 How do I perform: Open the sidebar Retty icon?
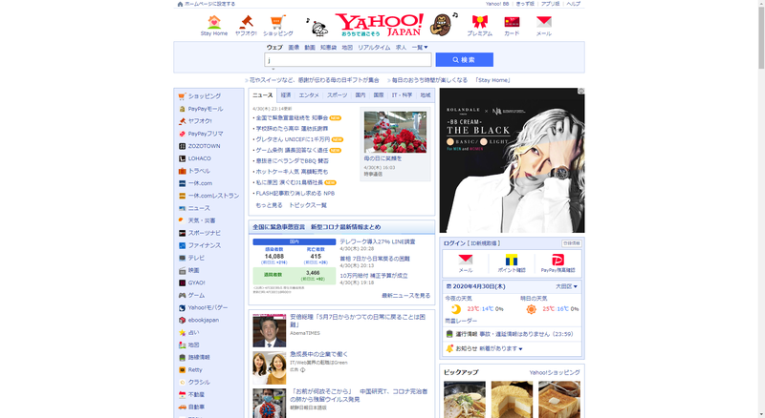[x=182, y=369]
